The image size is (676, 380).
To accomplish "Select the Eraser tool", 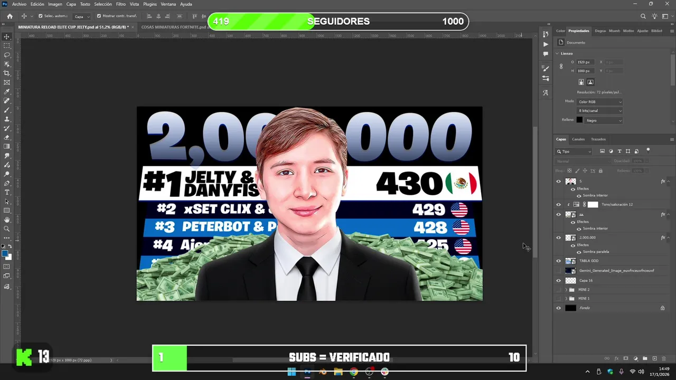I will point(7,137).
